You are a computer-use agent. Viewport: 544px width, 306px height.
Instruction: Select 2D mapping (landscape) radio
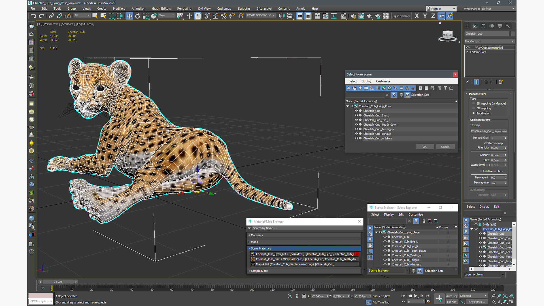(x=473, y=103)
